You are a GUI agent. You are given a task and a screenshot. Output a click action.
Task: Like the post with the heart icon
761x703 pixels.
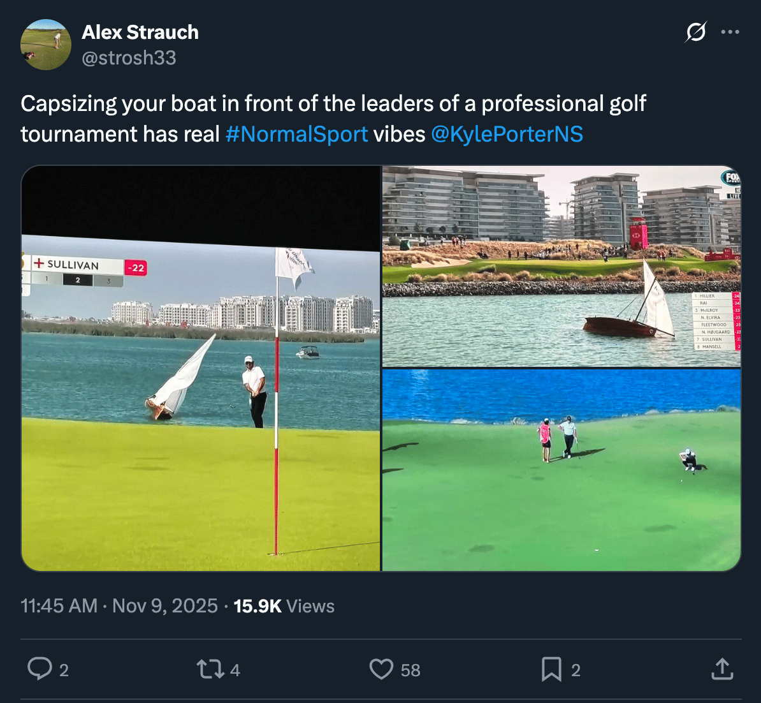[x=382, y=669]
